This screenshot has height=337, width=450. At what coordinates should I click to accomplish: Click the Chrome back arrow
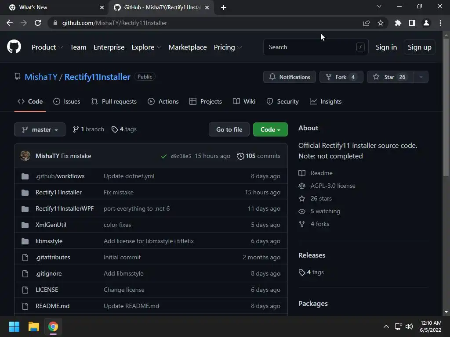(10, 23)
